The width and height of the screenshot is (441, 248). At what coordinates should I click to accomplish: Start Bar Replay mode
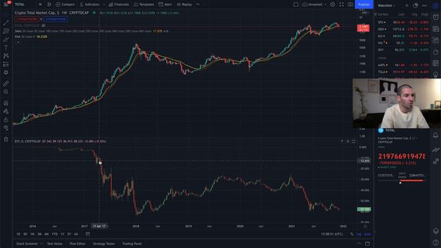coord(184,4)
